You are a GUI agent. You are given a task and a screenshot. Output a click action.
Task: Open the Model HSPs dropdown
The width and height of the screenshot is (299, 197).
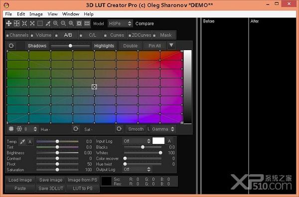pyautogui.click(x=120, y=23)
